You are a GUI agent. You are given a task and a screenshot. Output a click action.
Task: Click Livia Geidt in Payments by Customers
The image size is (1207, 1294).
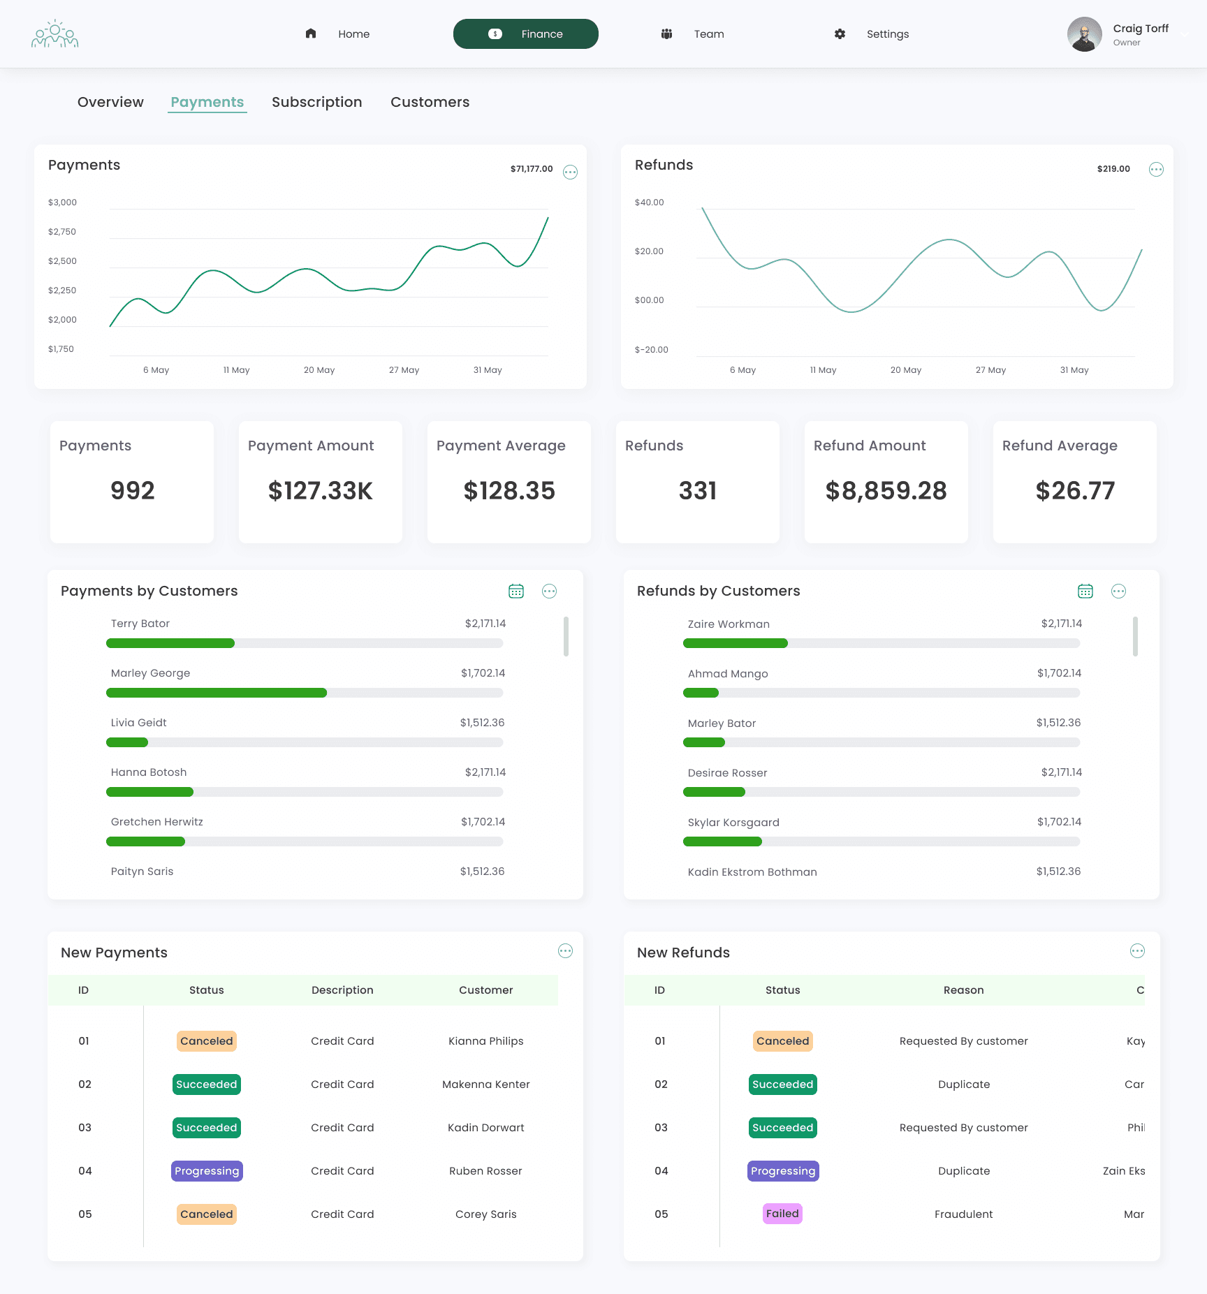click(139, 723)
